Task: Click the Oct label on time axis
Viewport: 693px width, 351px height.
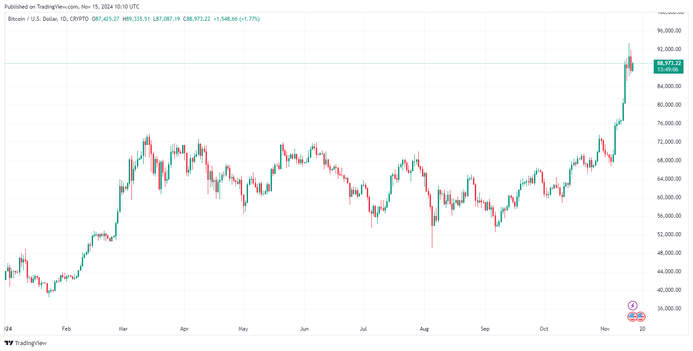Action: 544,329
